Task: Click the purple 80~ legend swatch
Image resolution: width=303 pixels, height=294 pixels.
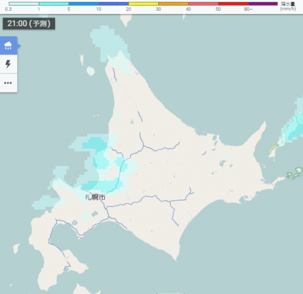Action: (x=263, y=4)
